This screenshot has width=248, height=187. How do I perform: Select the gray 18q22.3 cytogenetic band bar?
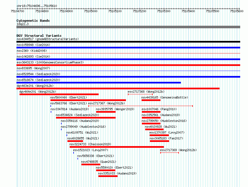click(x=128, y=27)
